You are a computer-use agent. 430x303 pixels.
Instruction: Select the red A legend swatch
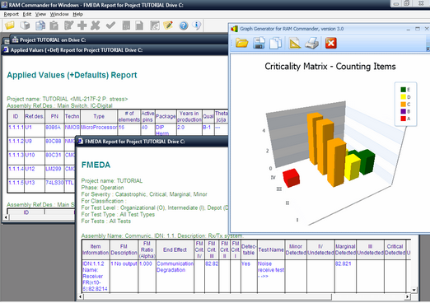coord(403,119)
